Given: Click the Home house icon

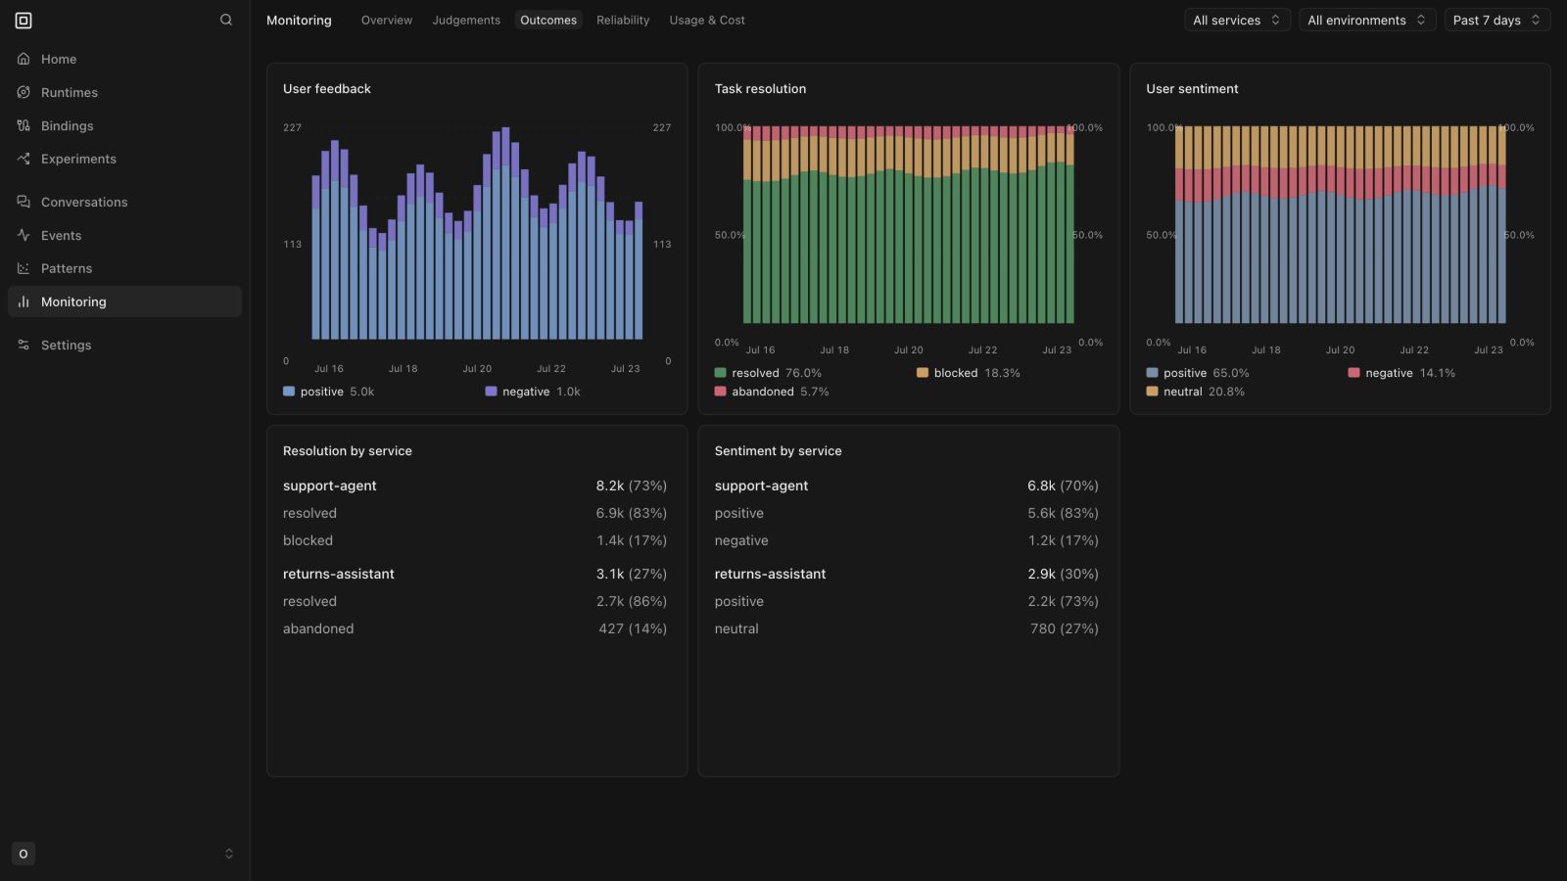Looking at the screenshot, I should (24, 59).
